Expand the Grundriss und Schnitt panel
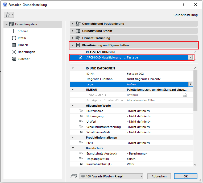Viewport: 203px width, 183px height. point(72,31)
